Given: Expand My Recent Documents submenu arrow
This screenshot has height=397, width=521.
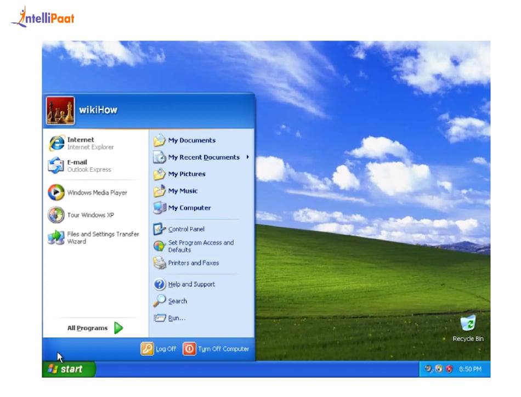Looking at the screenshot, I should click(247, 157).
